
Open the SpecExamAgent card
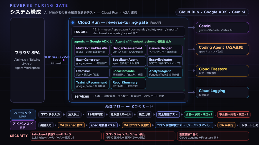(x=128, y=61)
